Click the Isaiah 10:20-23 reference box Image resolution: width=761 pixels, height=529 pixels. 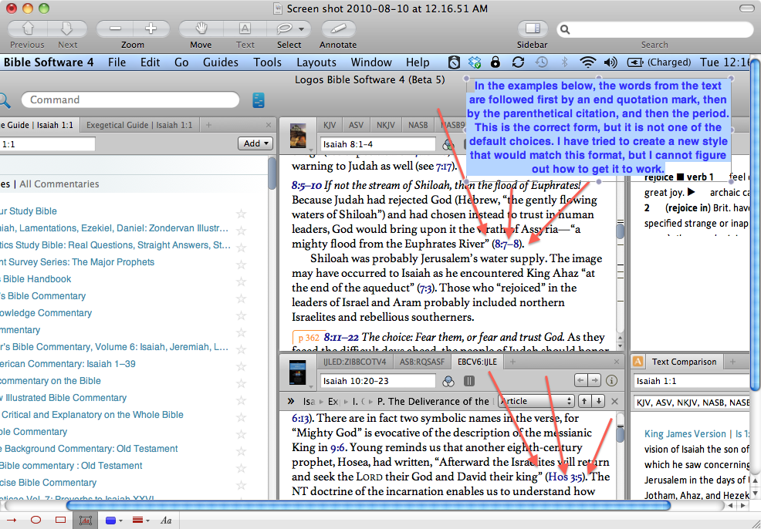[x=378, y=381]
